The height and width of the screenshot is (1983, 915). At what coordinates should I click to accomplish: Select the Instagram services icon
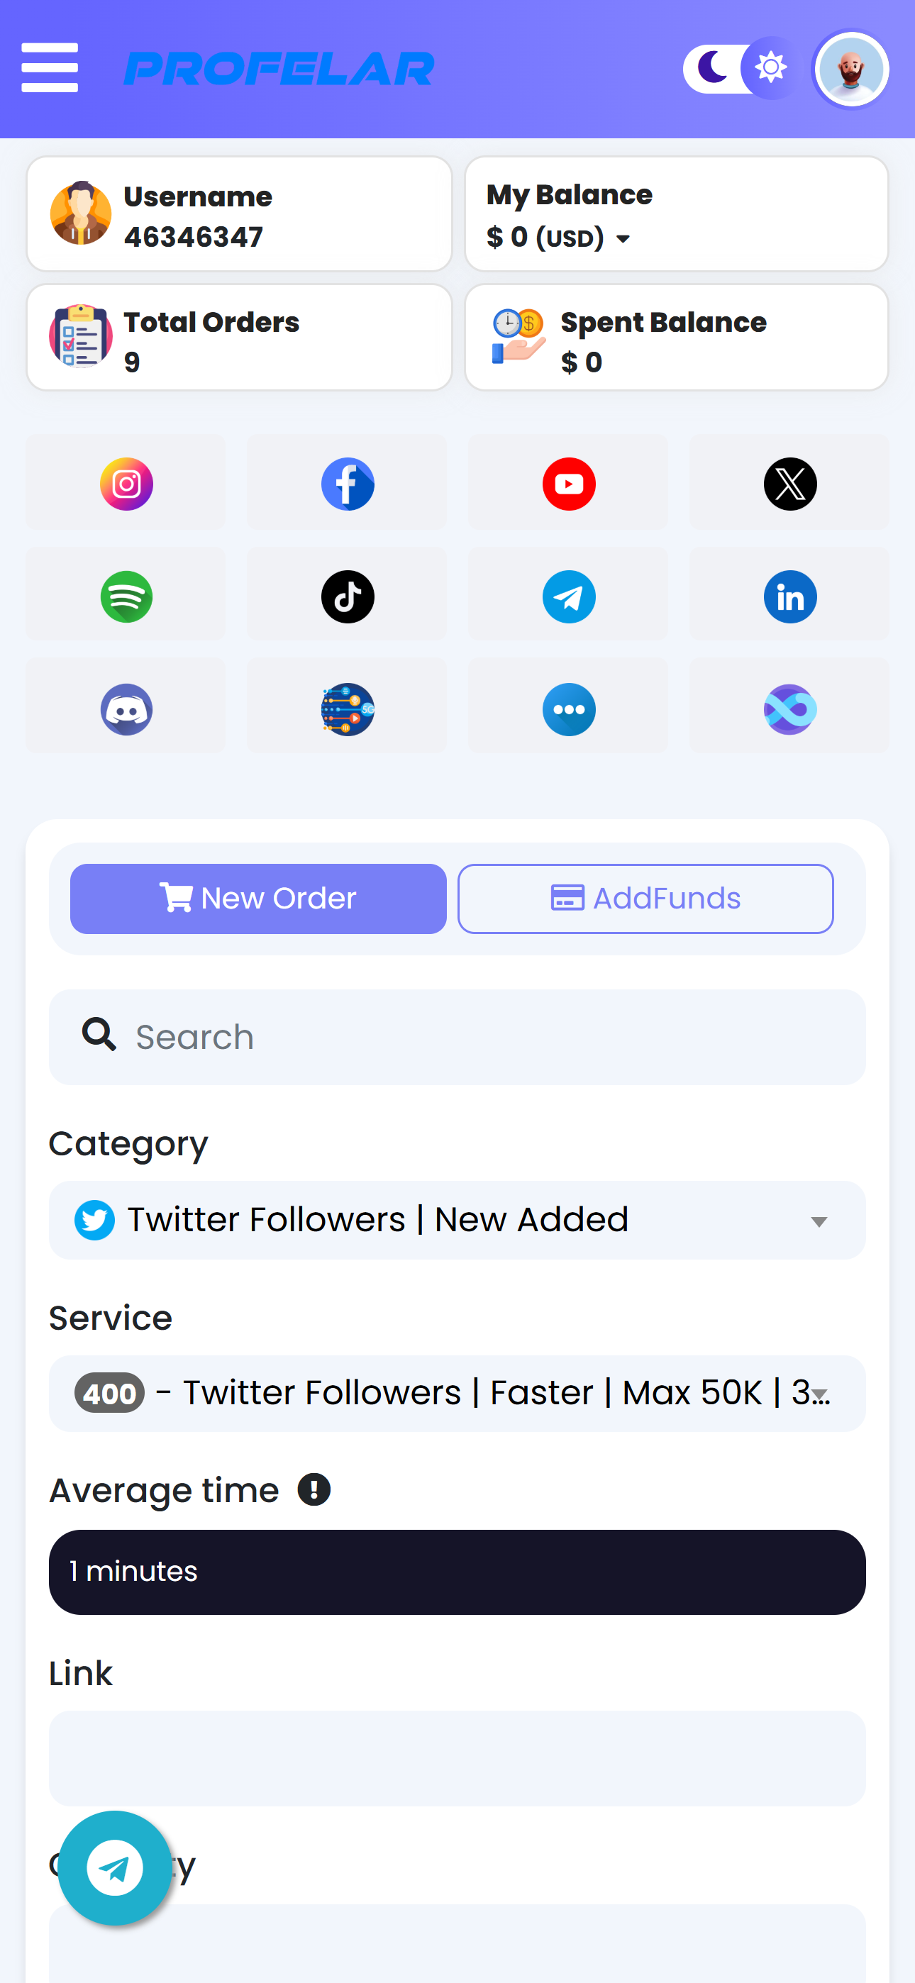[x=126, y=484]
